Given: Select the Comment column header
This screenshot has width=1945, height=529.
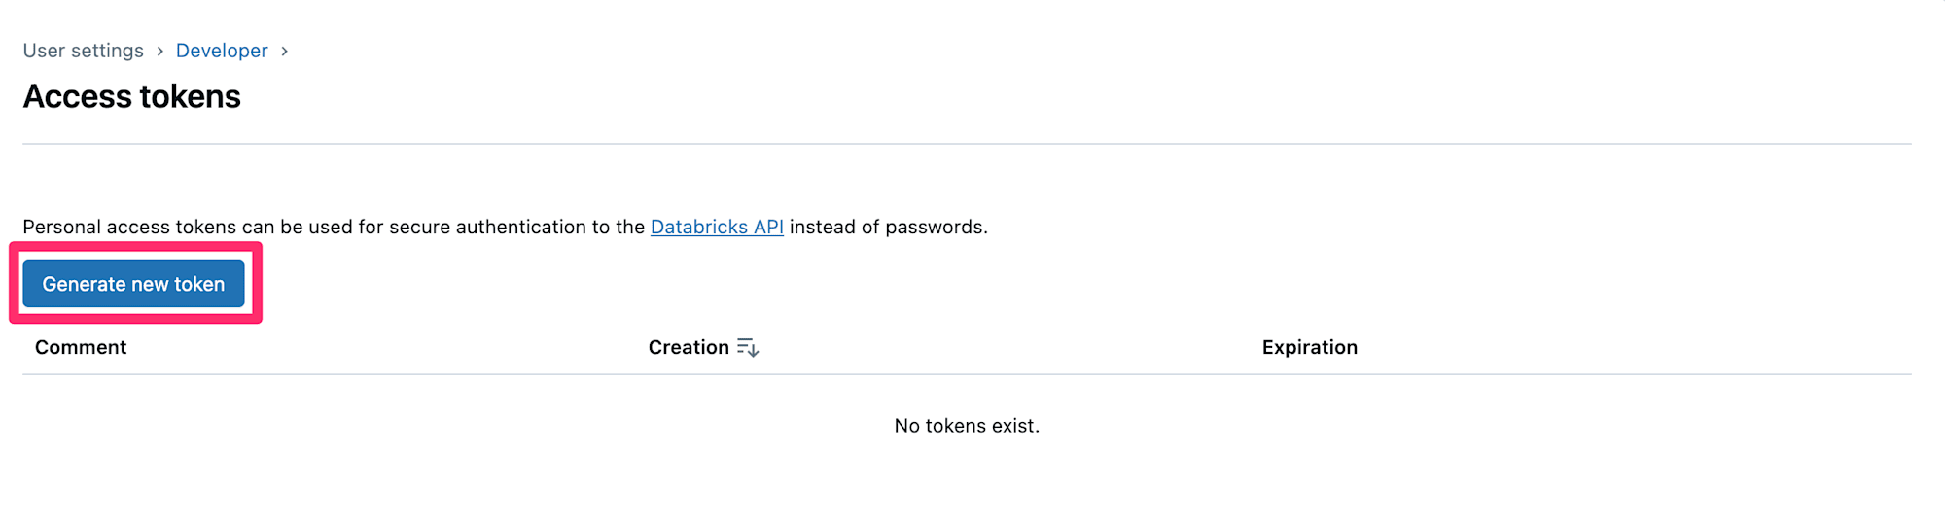Looking at the screenshot, I should click(x=81, y=347).
